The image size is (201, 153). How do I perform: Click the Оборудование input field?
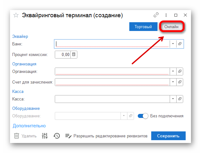click(88, 116)
